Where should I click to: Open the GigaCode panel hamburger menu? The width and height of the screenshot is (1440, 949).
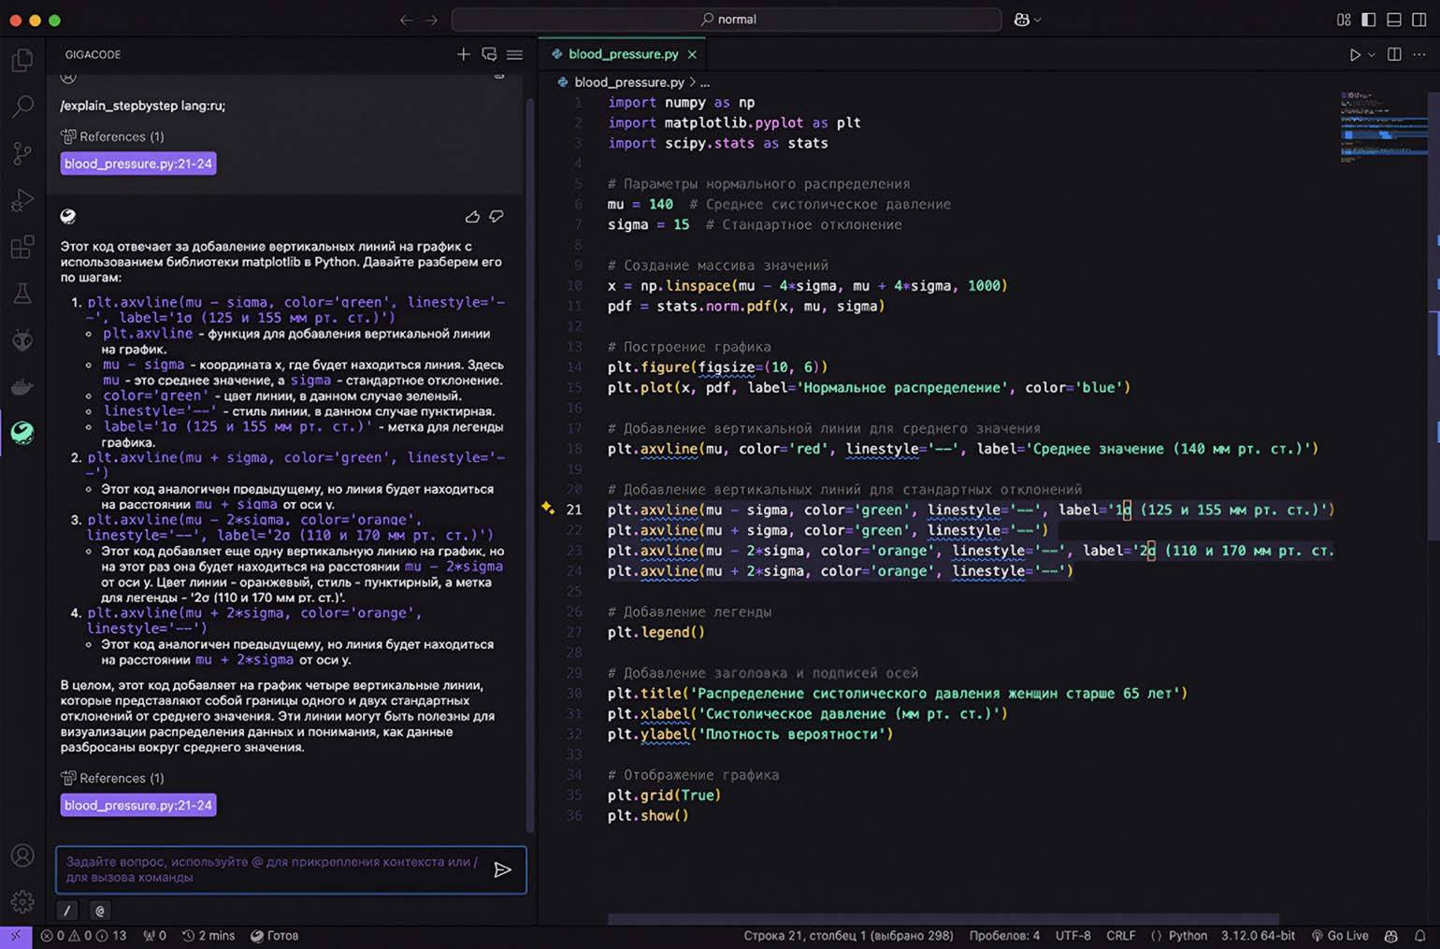[514, 54]
